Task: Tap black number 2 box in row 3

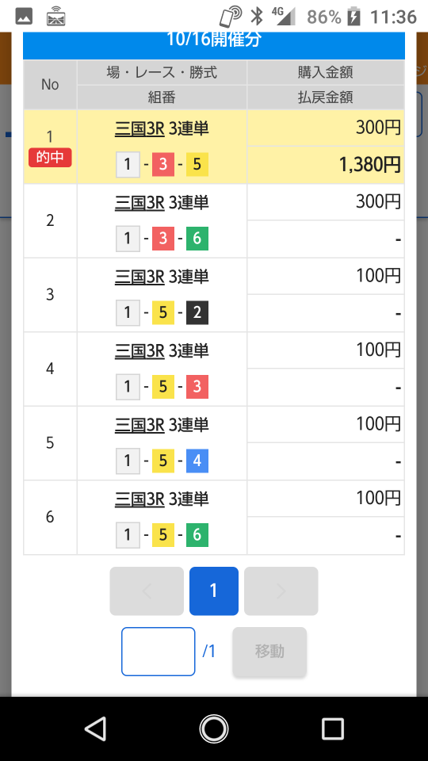Action: click(x=197, y=312)
